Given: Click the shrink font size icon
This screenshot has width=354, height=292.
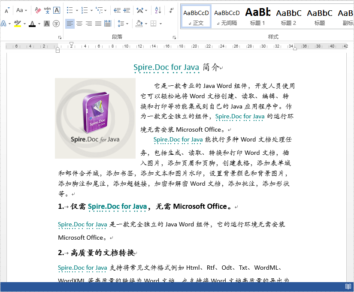Looking at the screenshot, I should [7, 10].
